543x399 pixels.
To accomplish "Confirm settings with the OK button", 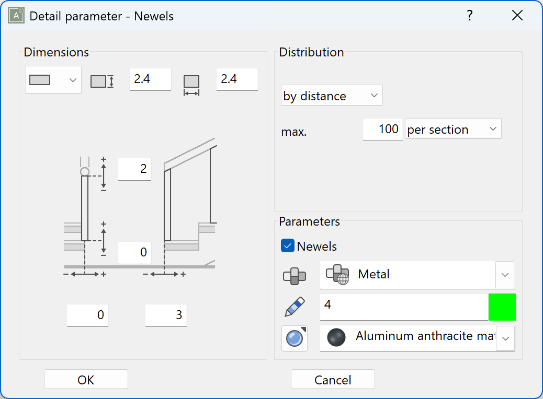I will 85,379.
